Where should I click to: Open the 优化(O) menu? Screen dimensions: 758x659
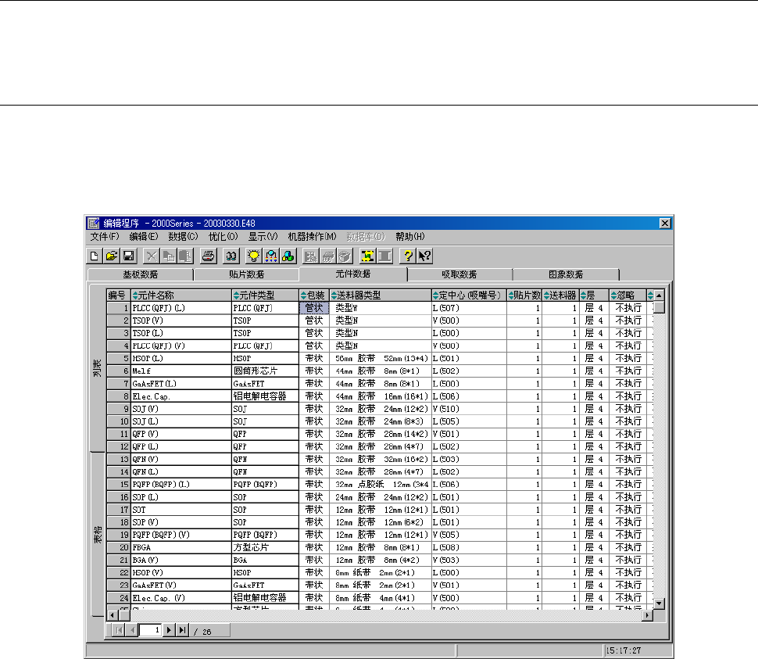tap(223, 236)
